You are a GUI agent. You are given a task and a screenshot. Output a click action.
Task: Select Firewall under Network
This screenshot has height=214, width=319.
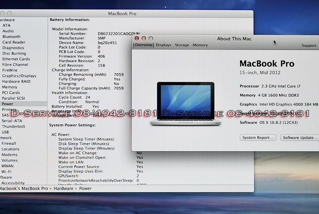pyautogui.click(x=9, y=143)
